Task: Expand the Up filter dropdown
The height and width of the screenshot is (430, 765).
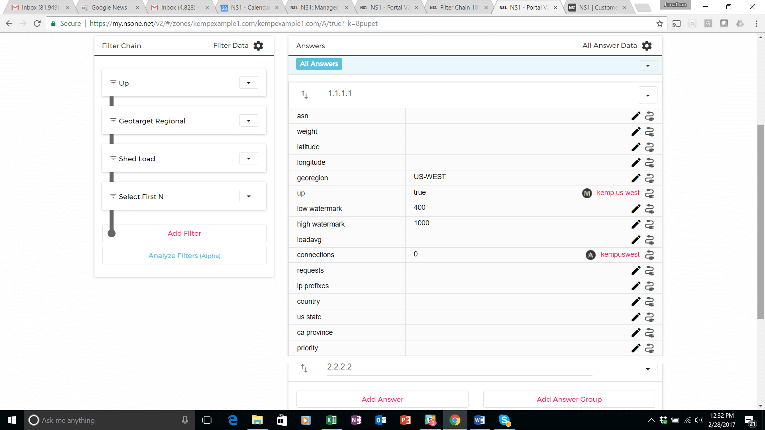Action: (x=249, y=83)
